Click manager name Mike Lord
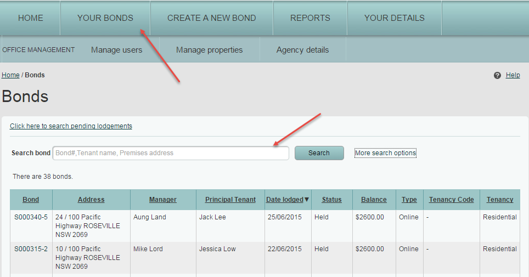 pyautogui.click(x=148, y=248)
